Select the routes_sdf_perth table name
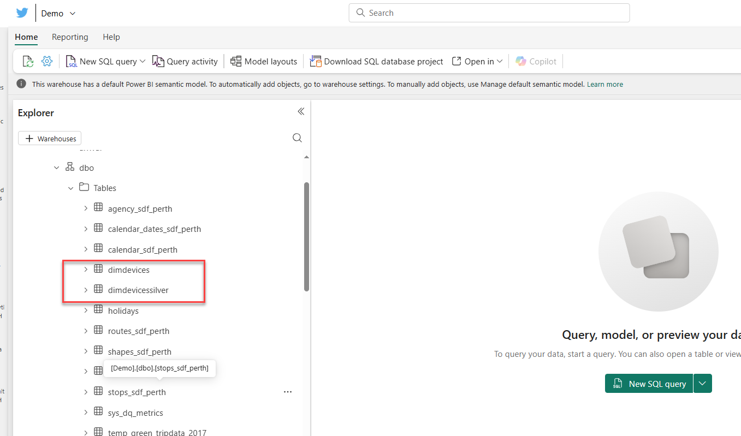This screenshot has width=741, height=436. [139, 331]
